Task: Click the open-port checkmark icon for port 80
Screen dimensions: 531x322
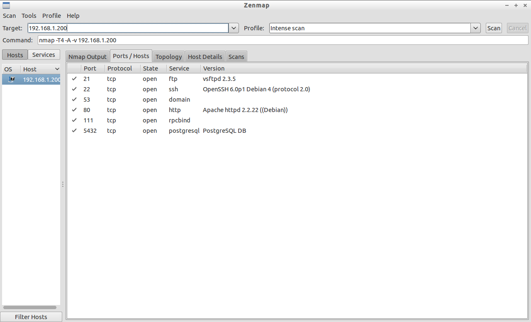Action: [74, 110]
